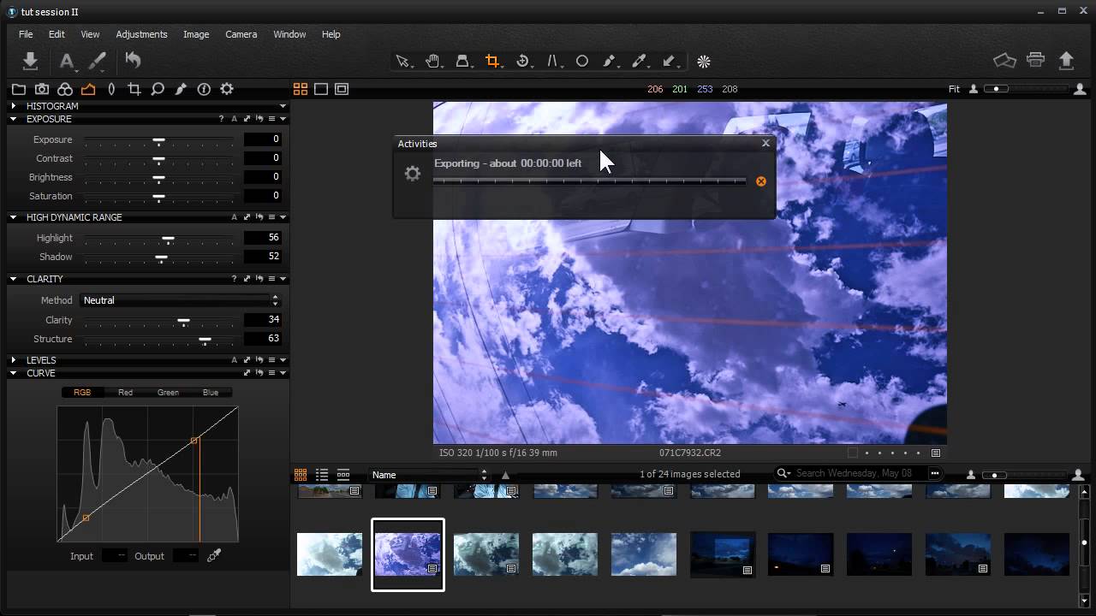Open the Lens tool tab

point(111,89)
